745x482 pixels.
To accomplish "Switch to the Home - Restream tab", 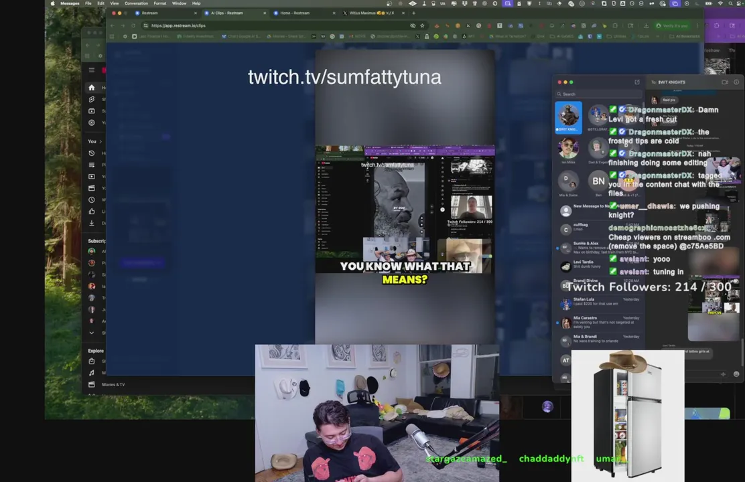I will coord(304,13).
